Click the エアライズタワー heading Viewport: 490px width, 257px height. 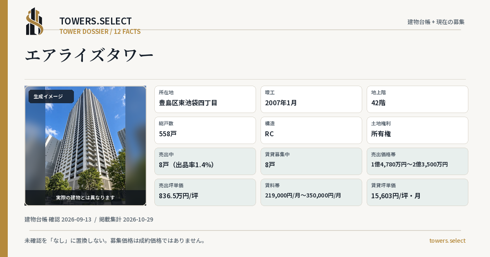point(89,55)
